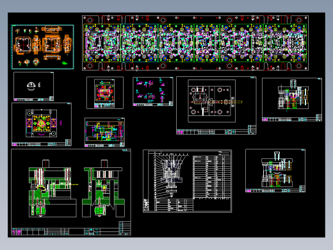Image resolution: width=333 pixels, height=250 pixels.
Task: Select the white plate plan with yellow centerline shaft
Action: pos(216,105)
